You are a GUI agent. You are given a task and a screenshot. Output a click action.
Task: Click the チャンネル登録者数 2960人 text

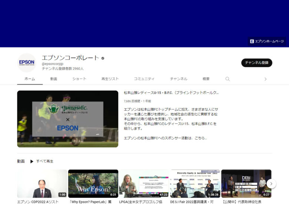coord(63,69)
